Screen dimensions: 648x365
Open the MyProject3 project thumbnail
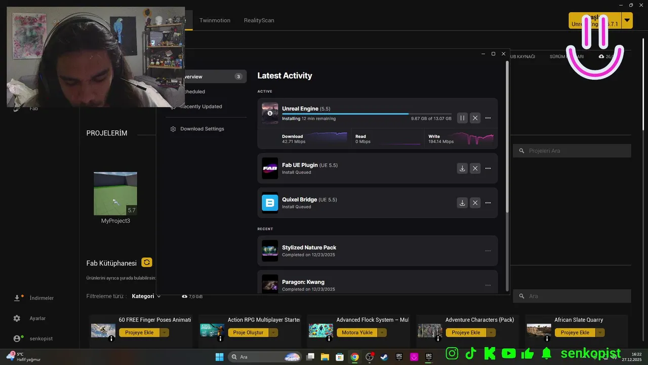pyautogui.click(x=115, y=194)
